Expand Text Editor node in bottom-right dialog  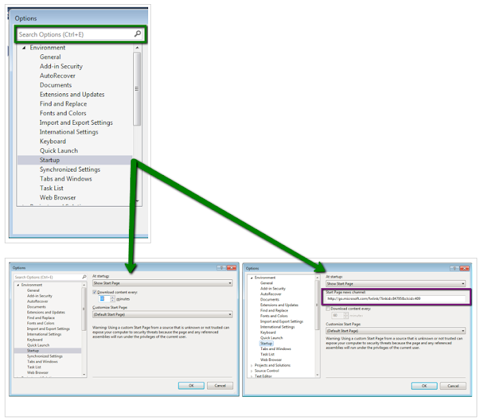point(252,376)
